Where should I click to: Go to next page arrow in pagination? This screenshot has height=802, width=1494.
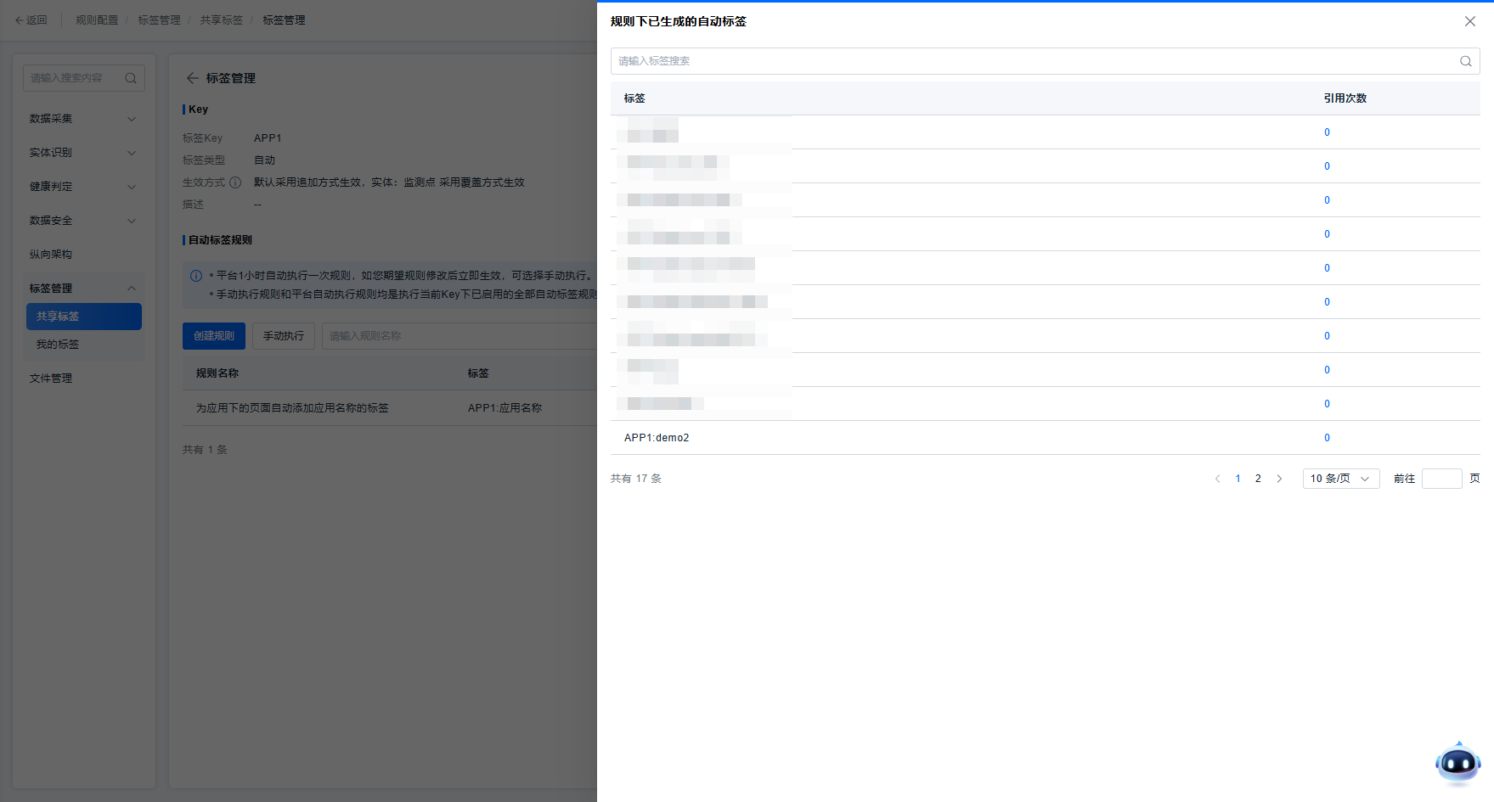tap(1279, 479)
